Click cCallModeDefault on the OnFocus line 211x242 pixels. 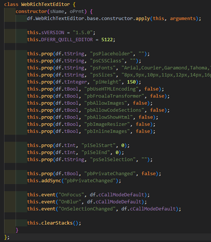point(121,195)
